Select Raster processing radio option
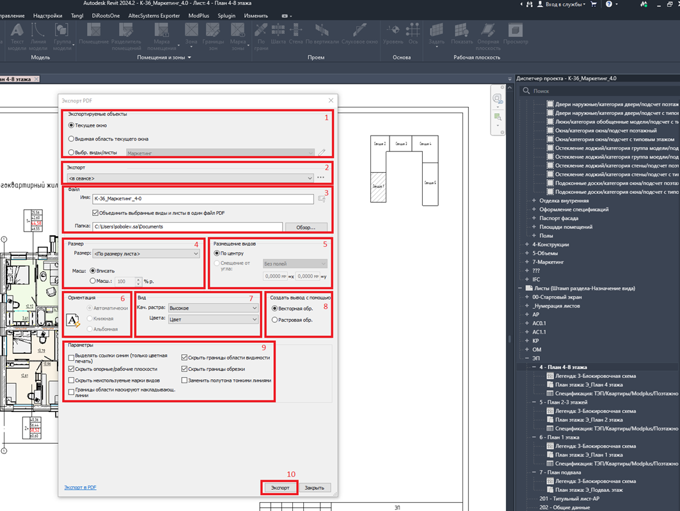The image size is (680, 511). coord(274,320)
